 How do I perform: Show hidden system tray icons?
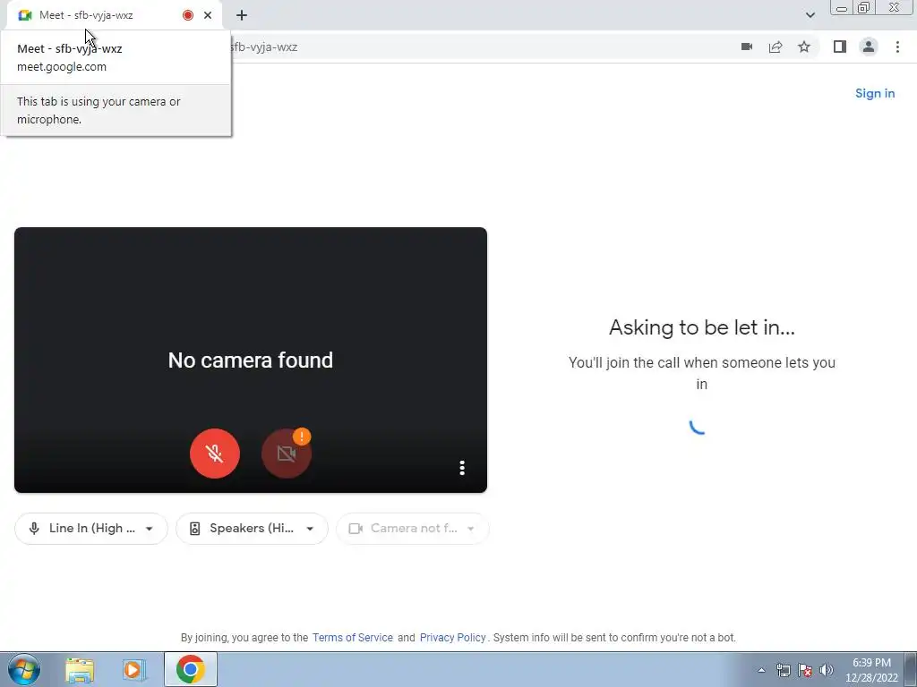coord(761,670)
